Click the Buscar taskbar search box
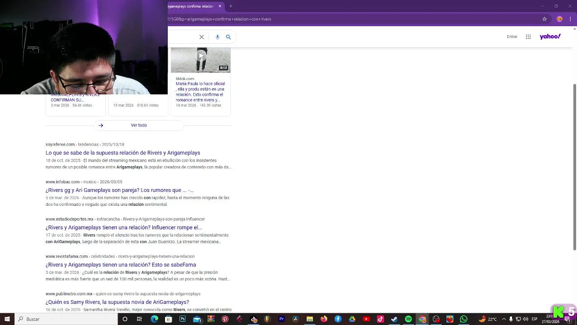Image resolution: width=577 pixels, height=325 pixels. tap(66, 319)
